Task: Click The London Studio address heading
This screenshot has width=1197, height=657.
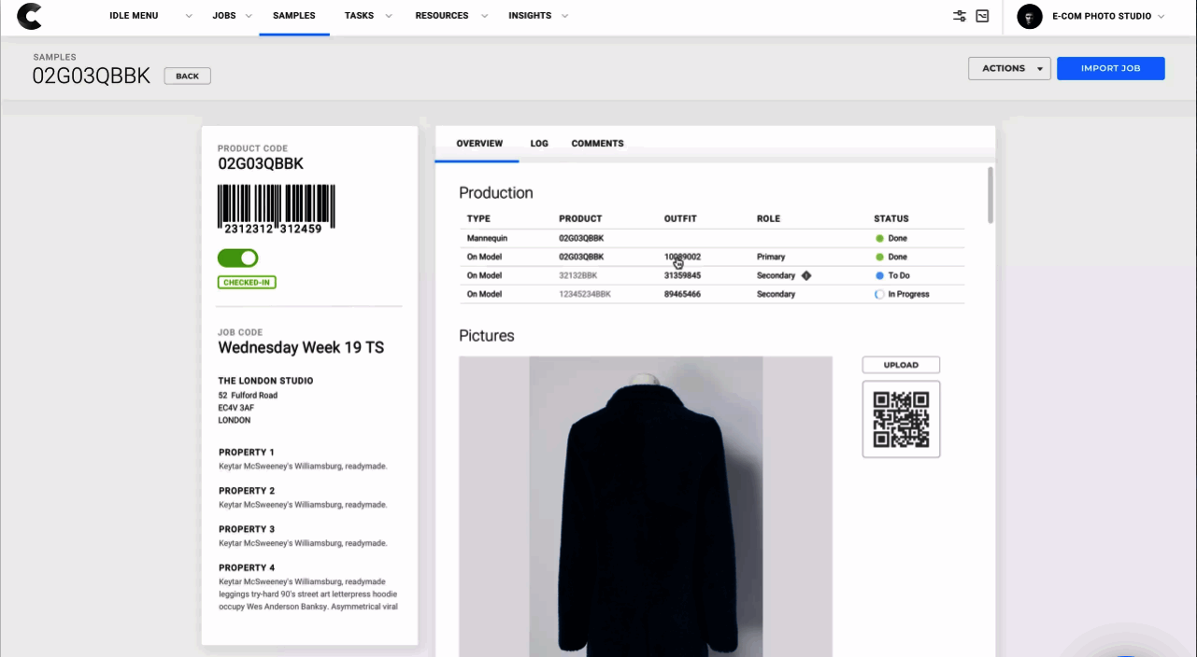Action: 266,381
